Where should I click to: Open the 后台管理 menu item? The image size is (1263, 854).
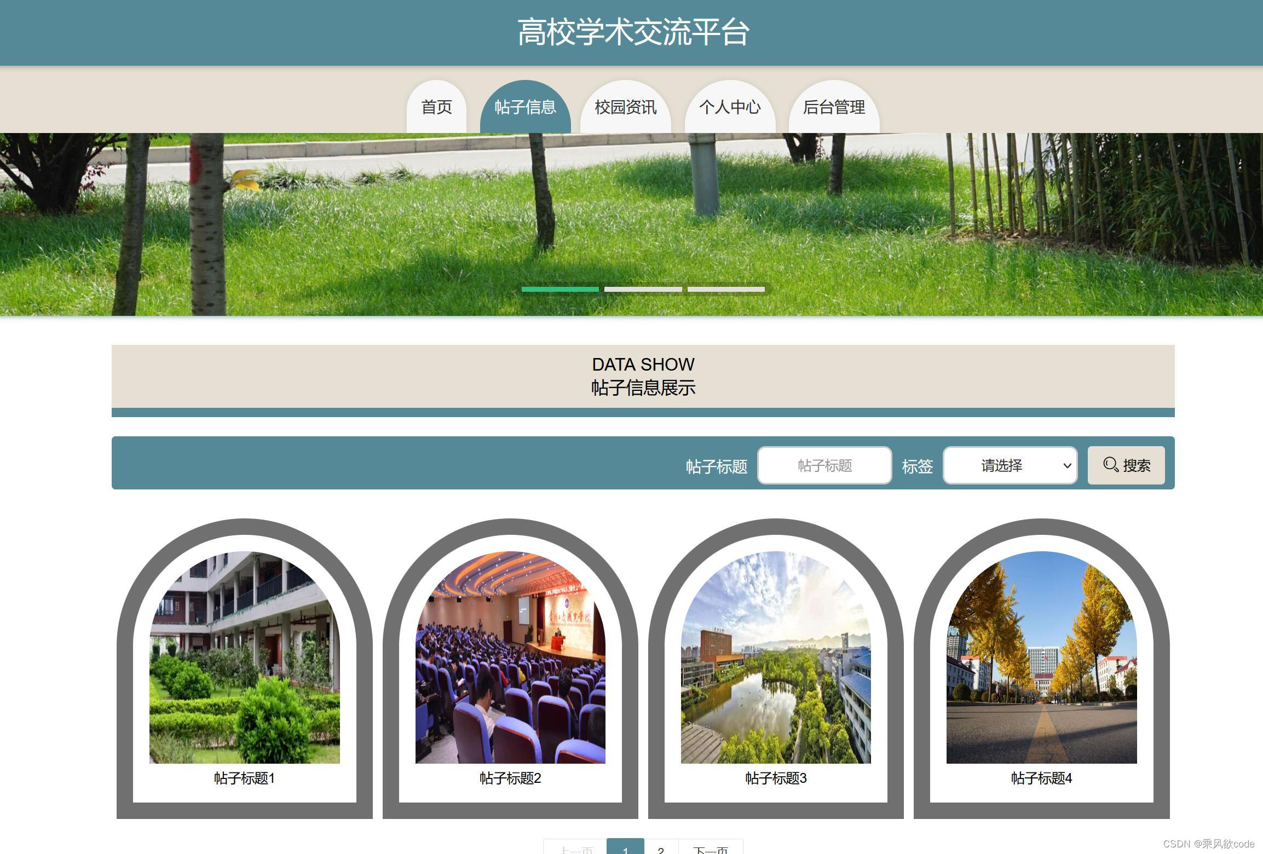(x=834, y=108)
